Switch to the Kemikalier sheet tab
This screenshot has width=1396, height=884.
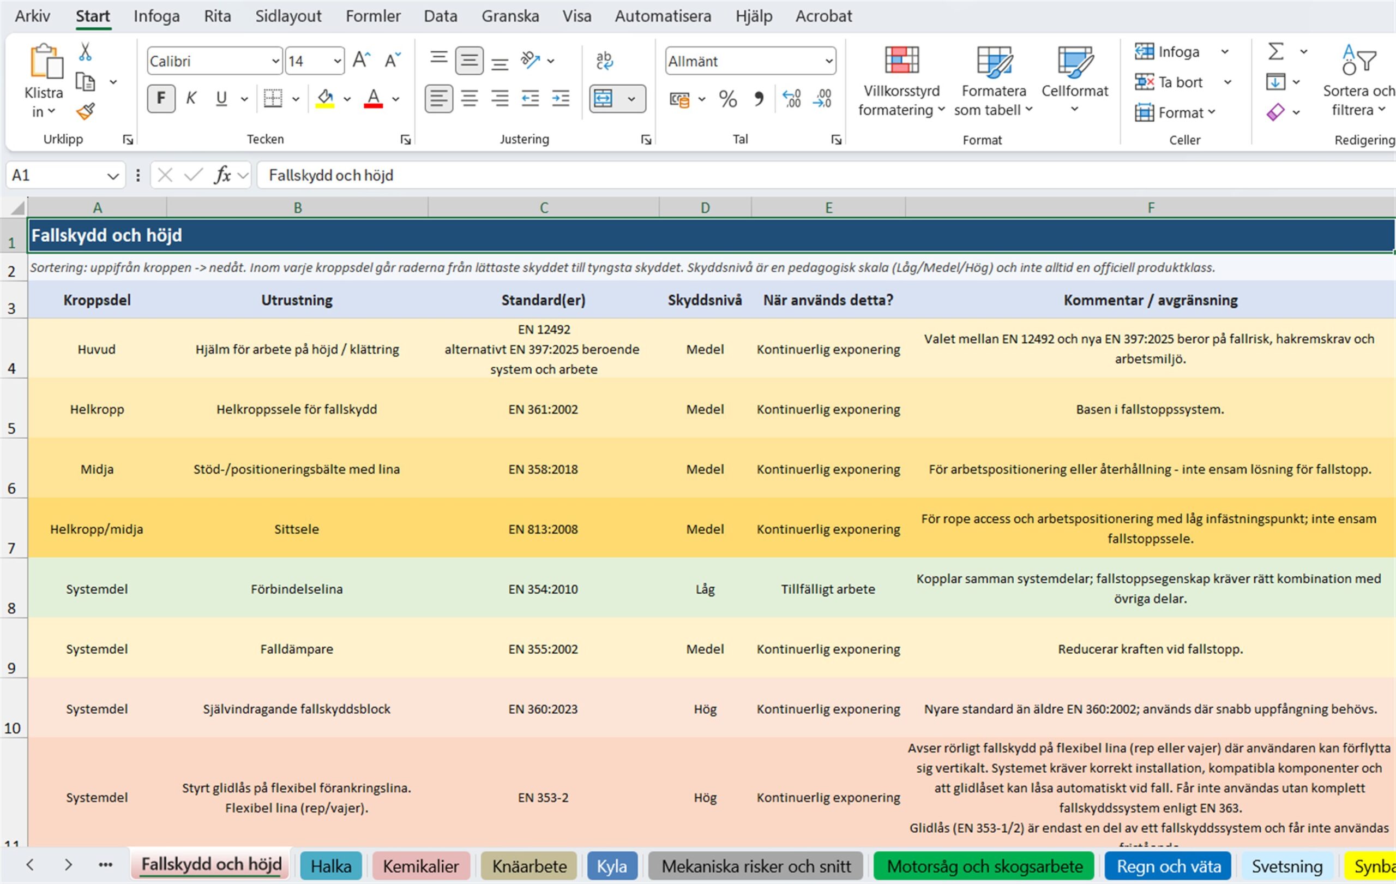pos(421,866)
